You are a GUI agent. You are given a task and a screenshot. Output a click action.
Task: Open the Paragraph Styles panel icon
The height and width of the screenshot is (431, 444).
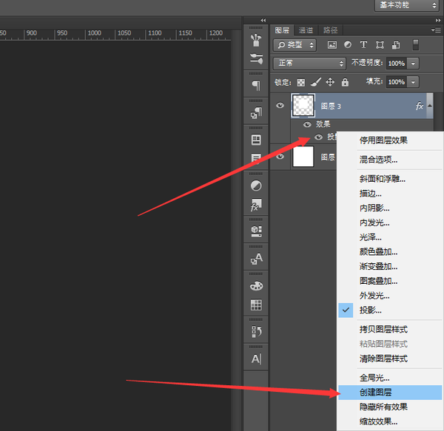pyautogui.click(x=256, y=113)
